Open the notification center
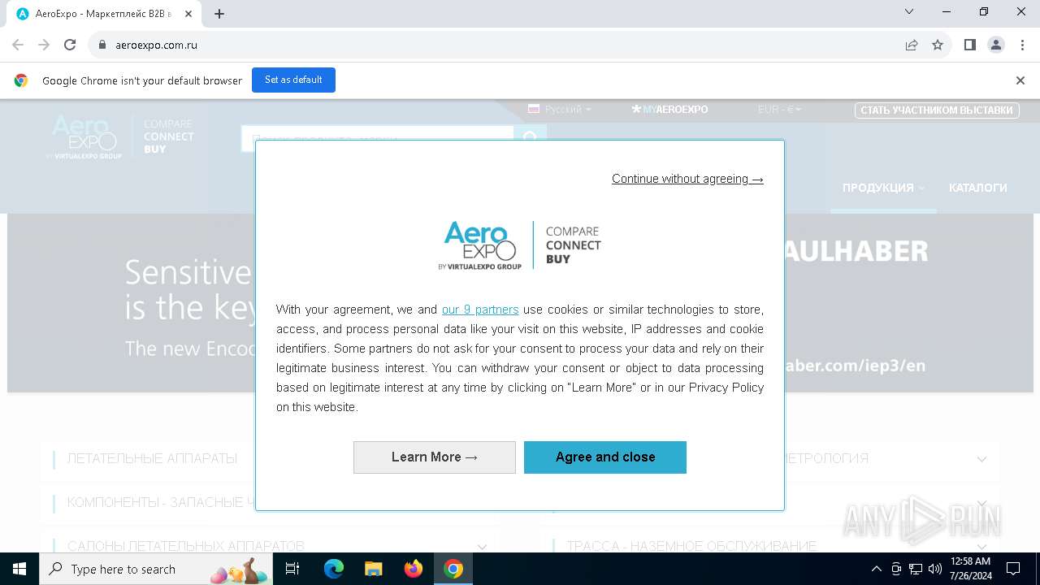Screen dimensions: 1040x585 pyautogui.click(x=1013, y=569)
